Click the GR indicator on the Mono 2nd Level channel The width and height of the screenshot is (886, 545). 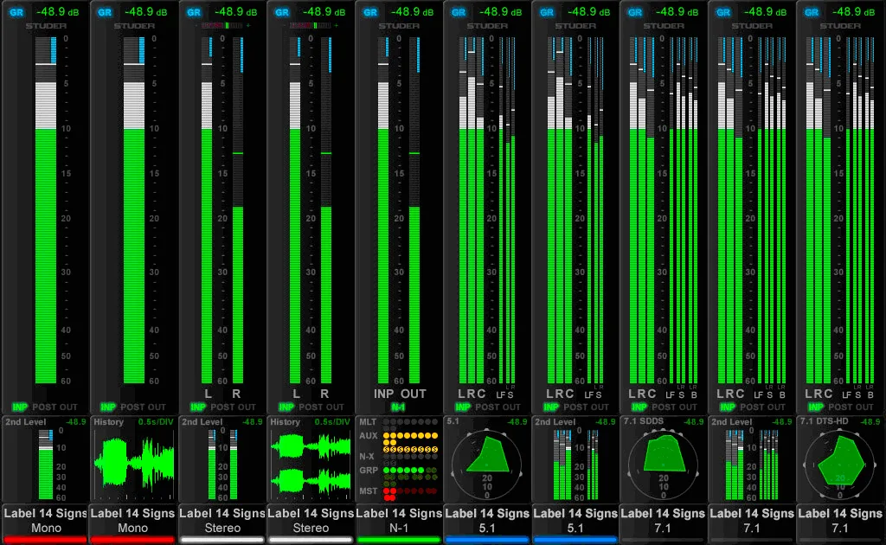point(16,12)
